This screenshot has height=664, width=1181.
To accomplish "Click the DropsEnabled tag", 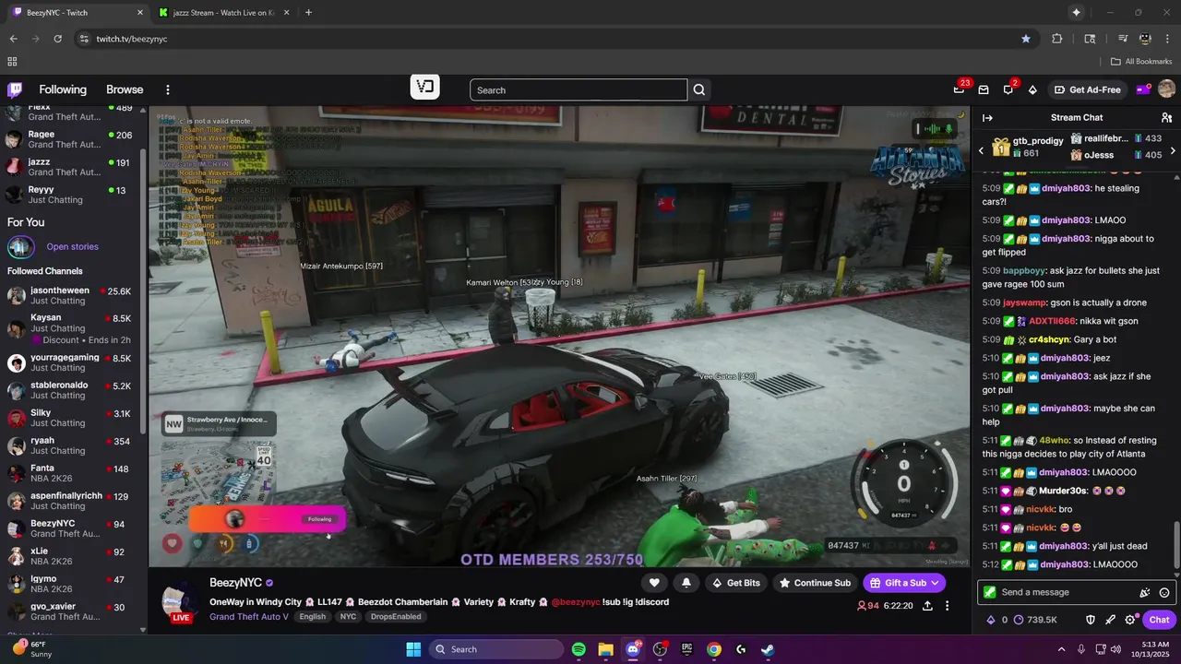I will pyautogui.click(x=396, y=617).
